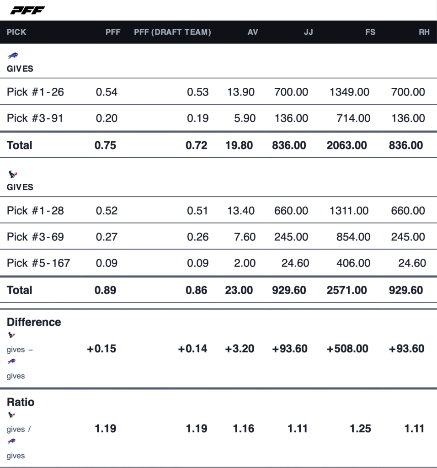Select the PFF (DRAFT TEAM) column header
437x468 pixels.
[x=172, y=32]
